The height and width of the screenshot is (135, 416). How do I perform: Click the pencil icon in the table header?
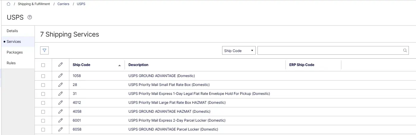(61, 65)
